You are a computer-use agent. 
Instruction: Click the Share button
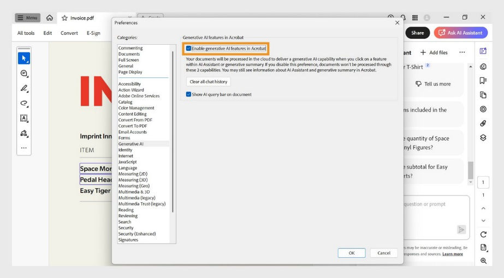pyautogui.click(x=418, y=33)
